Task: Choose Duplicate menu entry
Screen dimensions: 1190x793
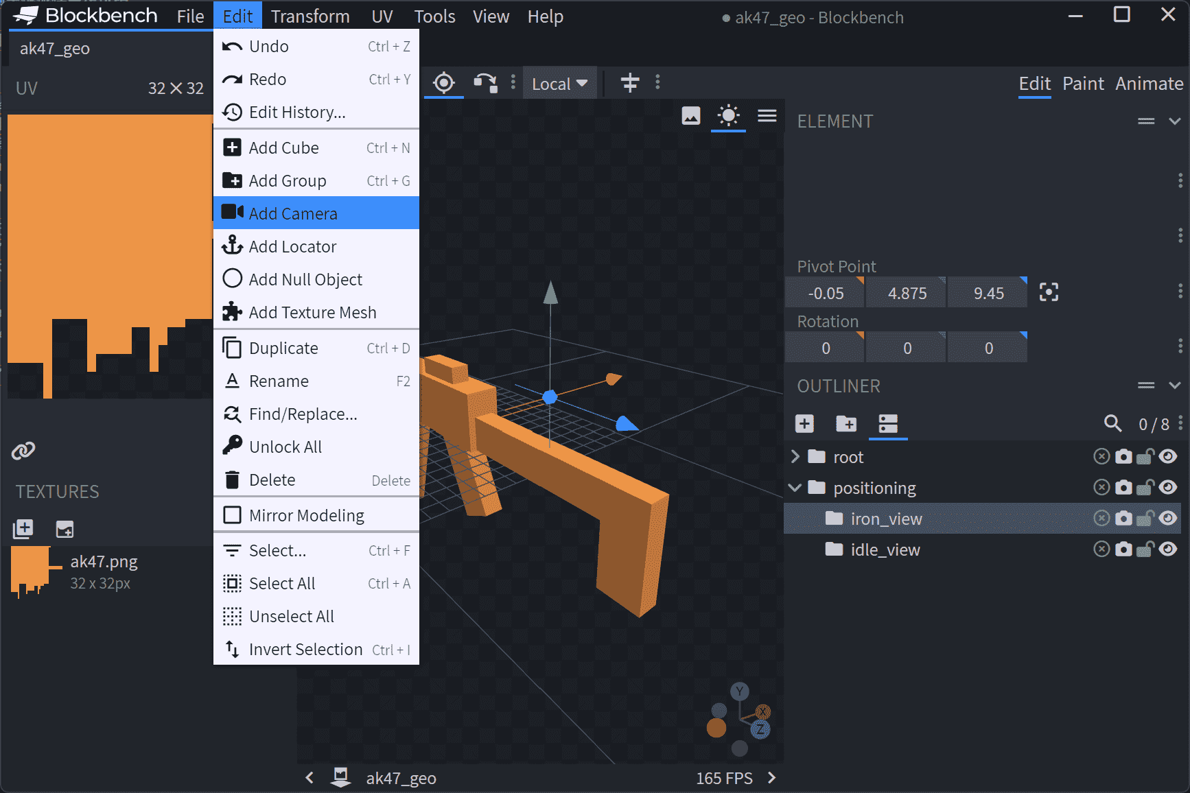Action: pyautogui.click(x=316, y=348)
